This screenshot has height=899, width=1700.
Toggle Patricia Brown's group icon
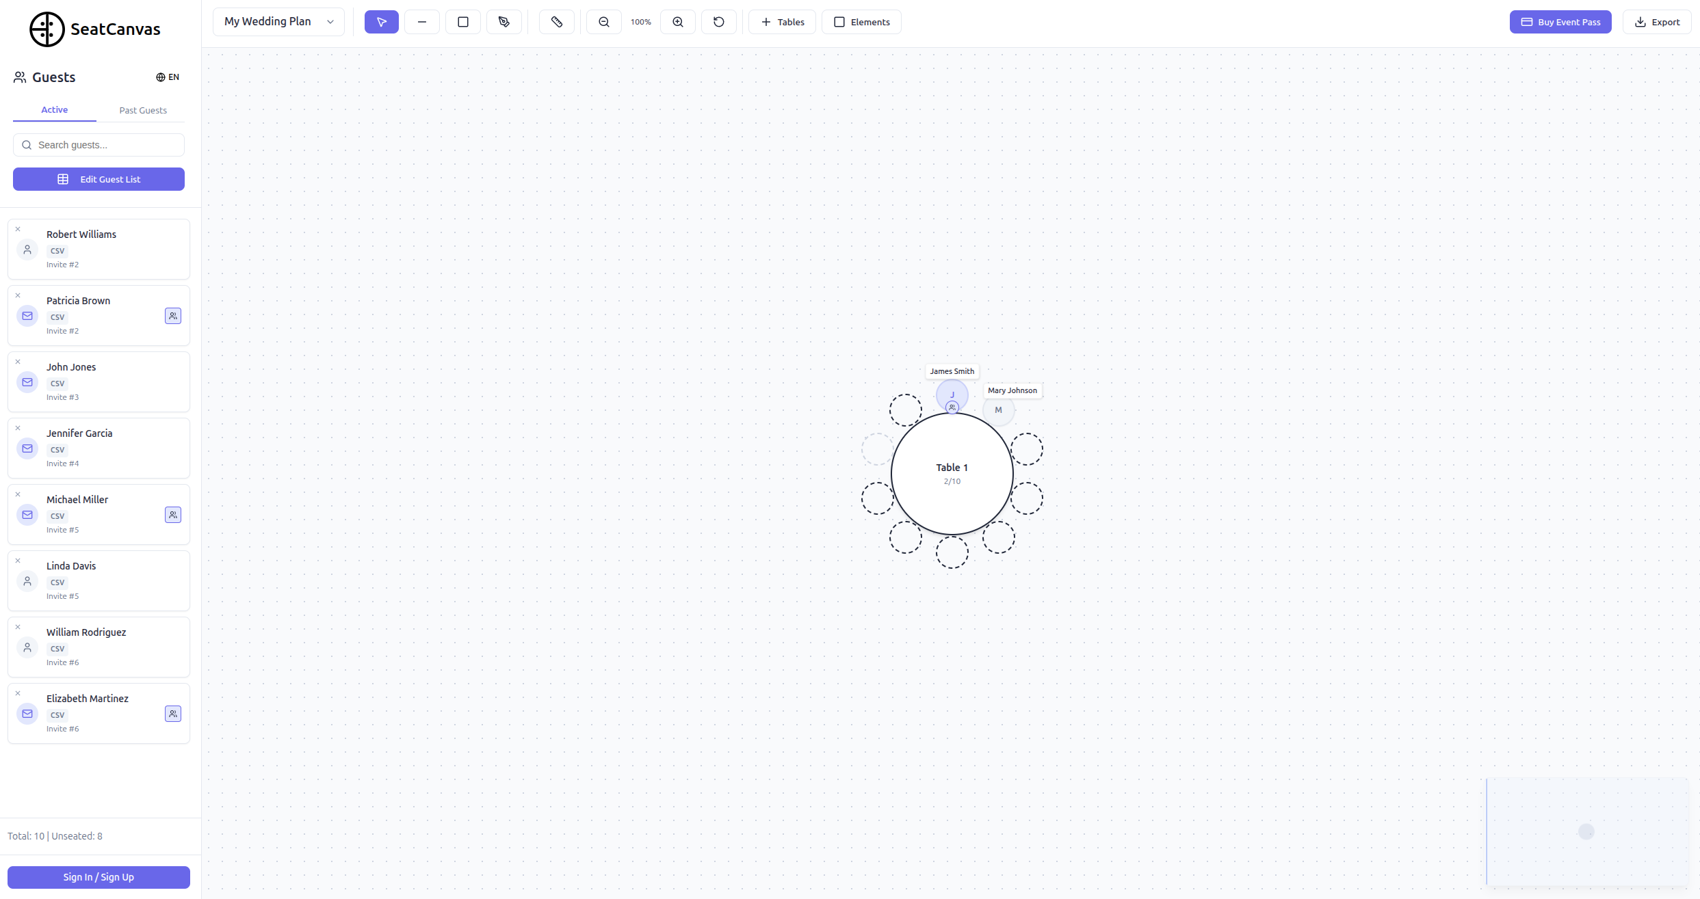[x=173, y=316]
